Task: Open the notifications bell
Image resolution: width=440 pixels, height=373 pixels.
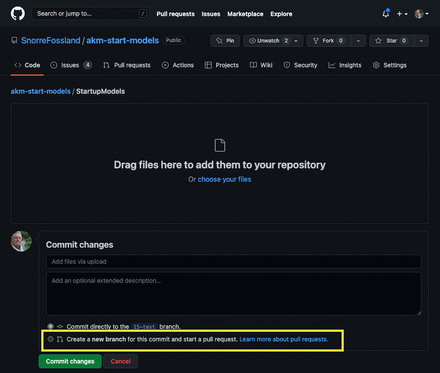Action: click(x=386, y=13)
